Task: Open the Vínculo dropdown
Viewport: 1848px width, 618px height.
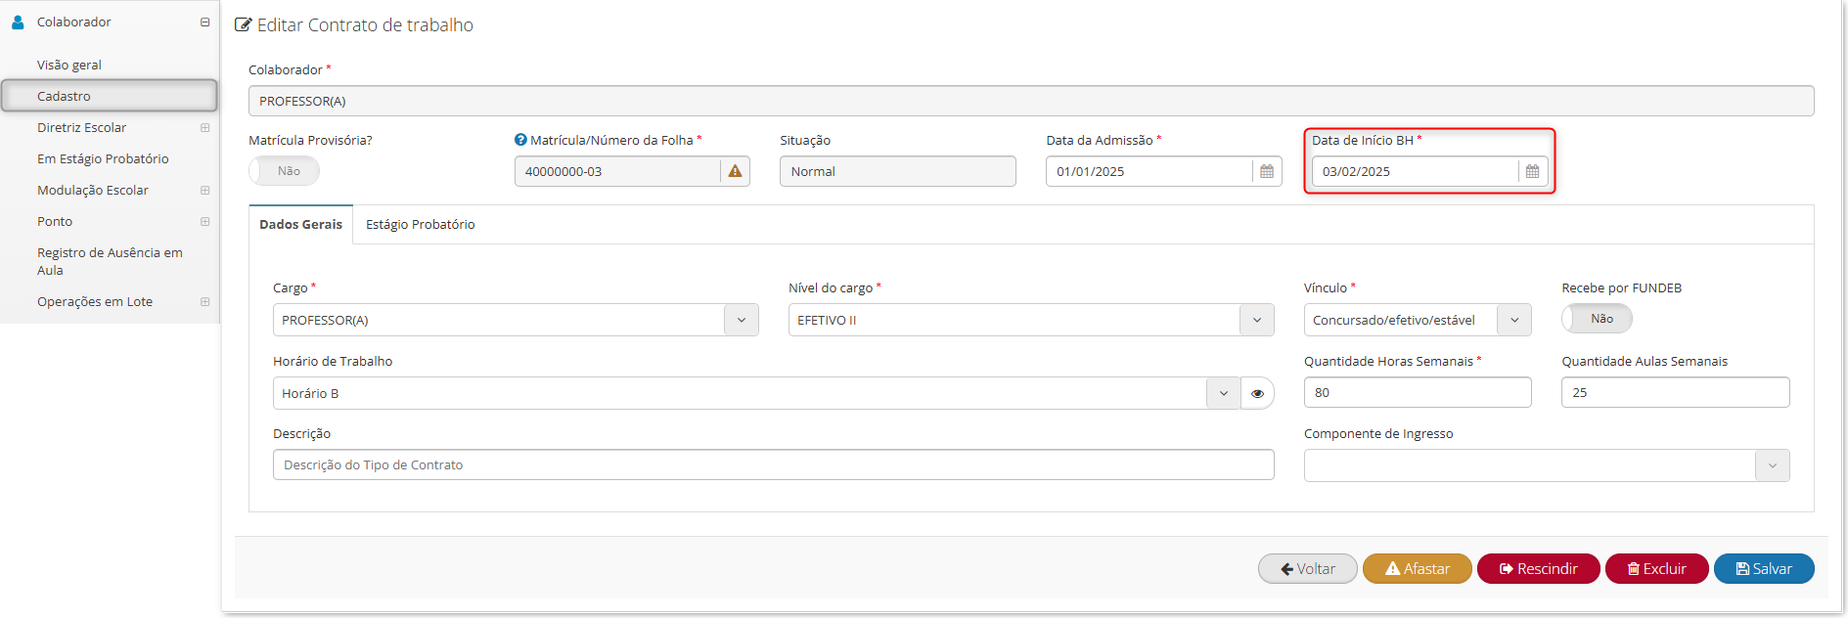Action: pos(1418,320)
